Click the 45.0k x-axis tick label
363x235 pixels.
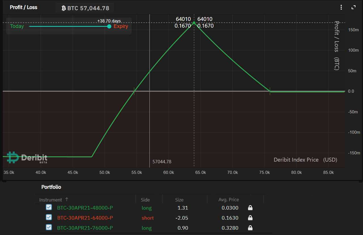coord(73,172)
